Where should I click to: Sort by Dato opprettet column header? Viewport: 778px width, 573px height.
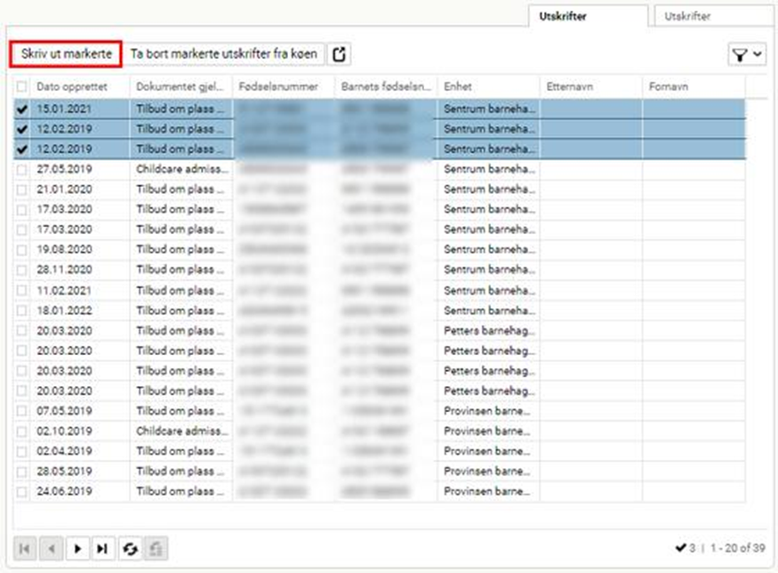coord(80,87)
